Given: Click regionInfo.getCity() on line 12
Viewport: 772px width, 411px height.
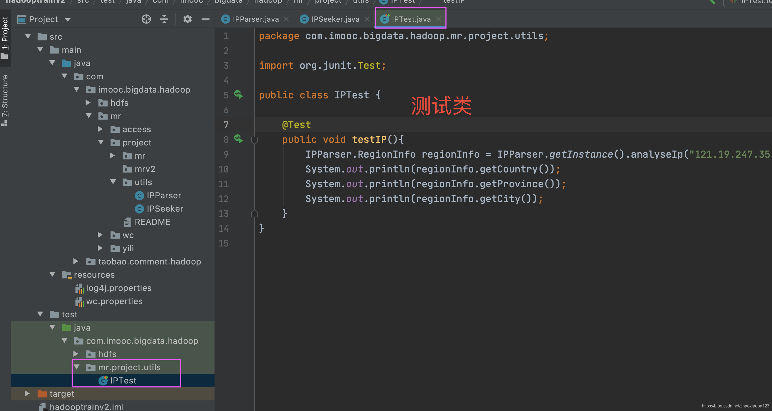Looking at the screenshot, I should (x=476, y=199).
